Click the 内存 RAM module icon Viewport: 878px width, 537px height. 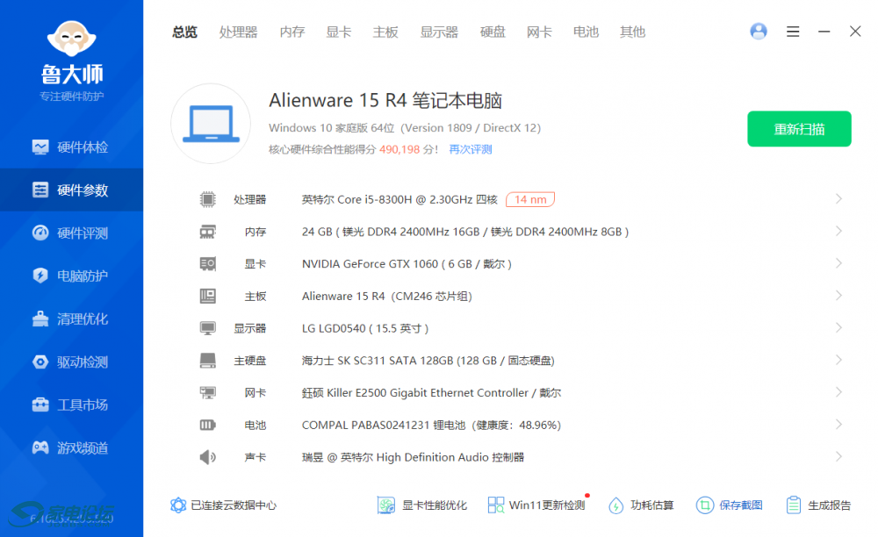208,232
